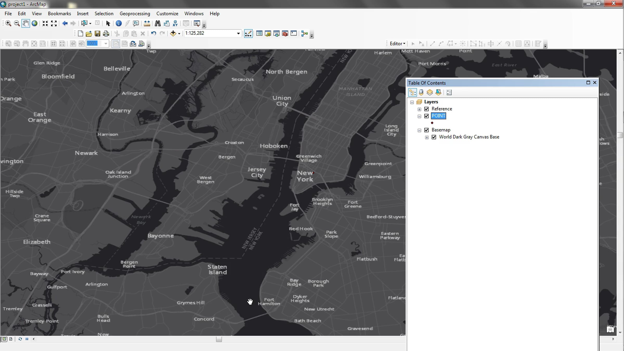The image size is (624, 351).
Task: Click the Undo arrow icon
Action: [153, 33]
